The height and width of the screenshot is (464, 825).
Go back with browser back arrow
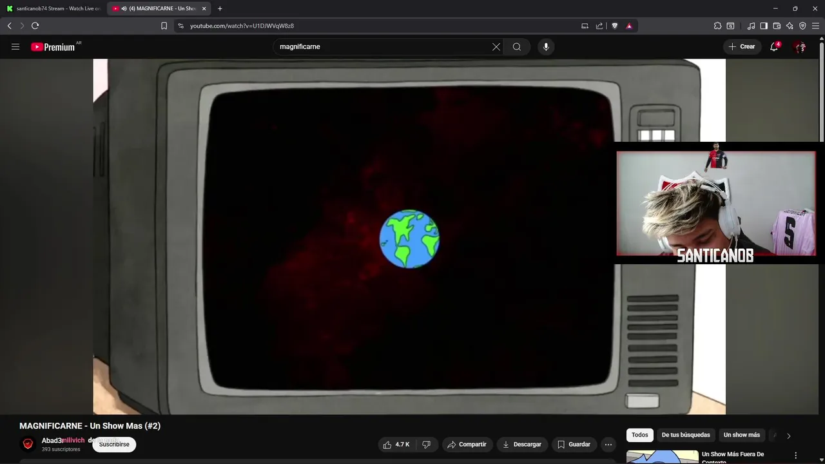tap(9, 26)
